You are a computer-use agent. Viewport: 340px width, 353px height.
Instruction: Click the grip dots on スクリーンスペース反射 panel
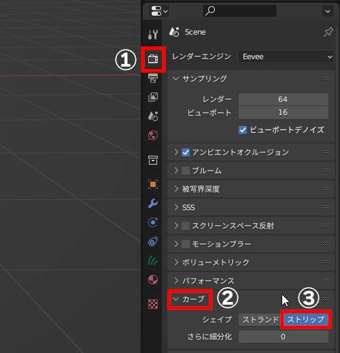coord(326,225)
